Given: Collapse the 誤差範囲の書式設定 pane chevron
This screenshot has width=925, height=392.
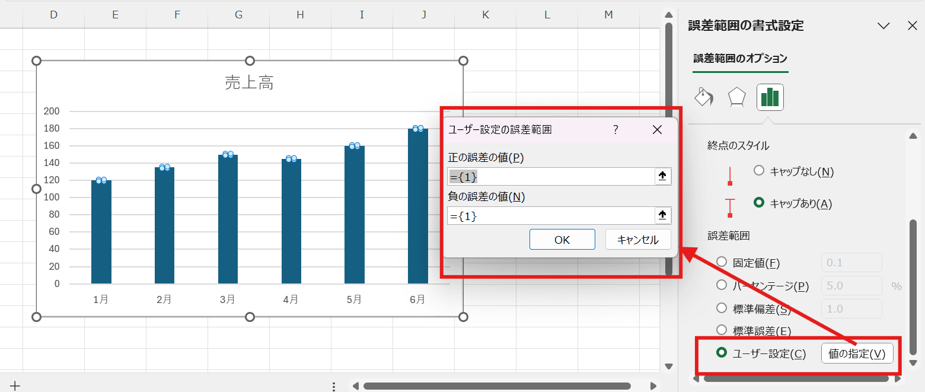Looking at the screenshot, I should [x=883, y=26].
